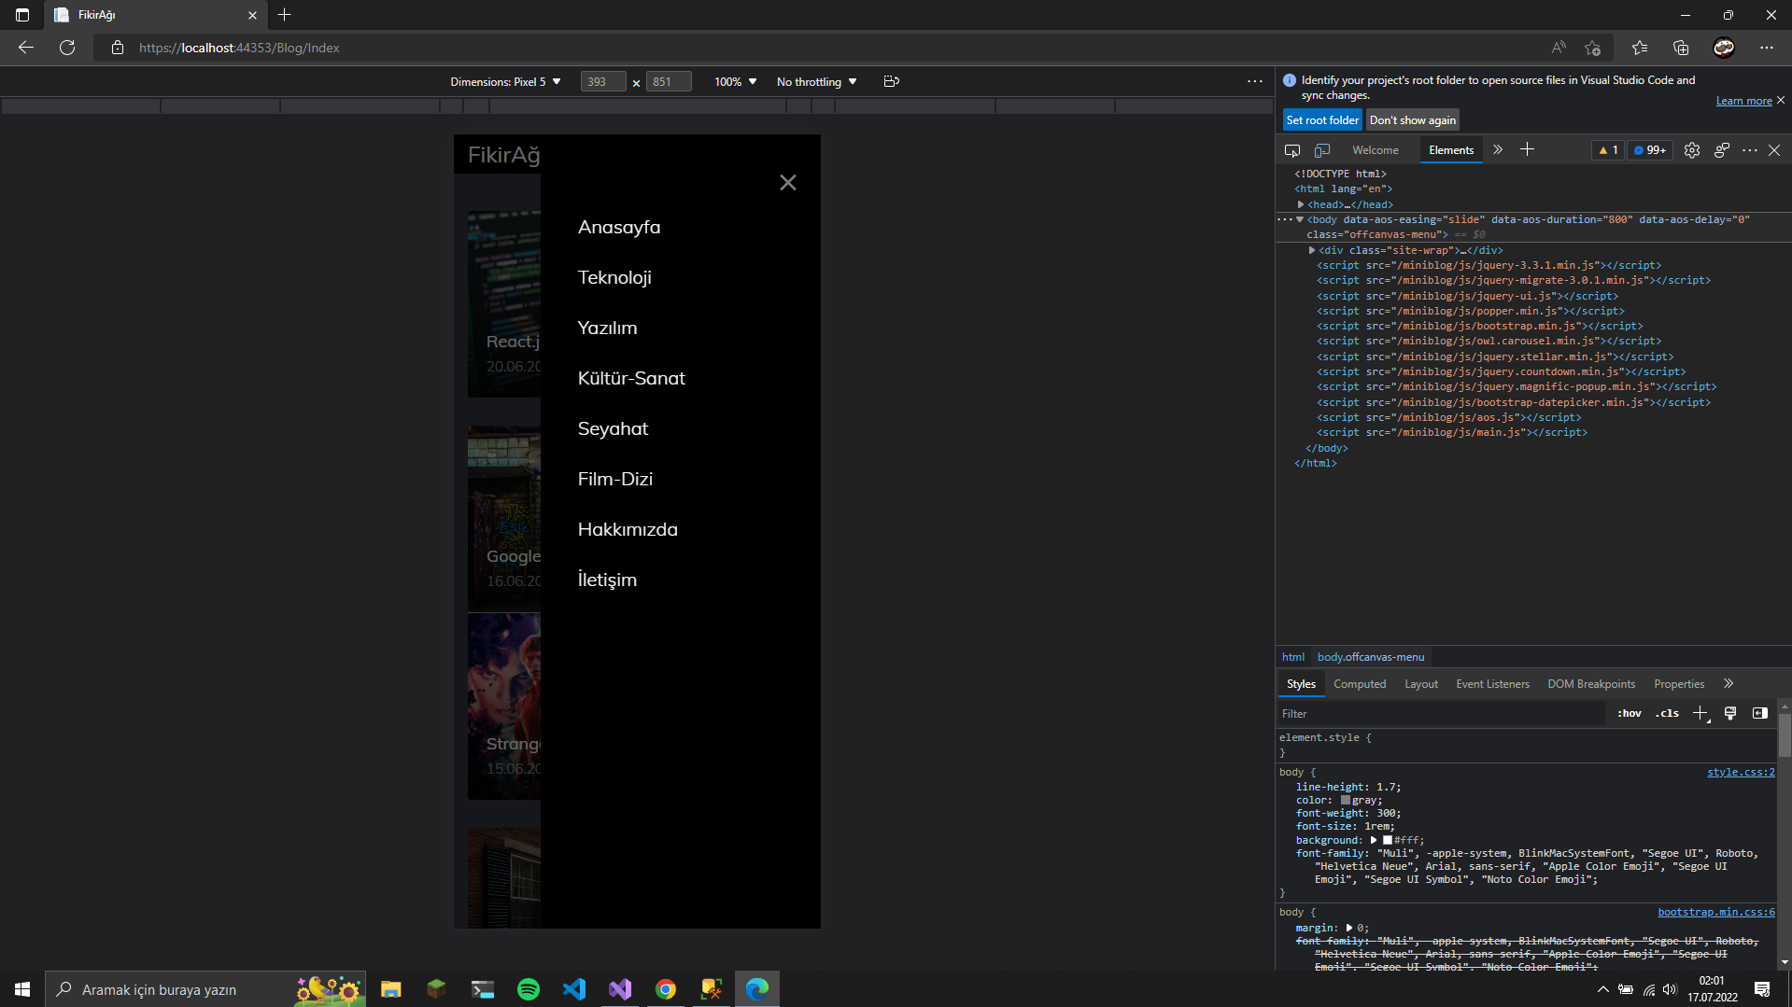The height and width of the screenshot is (1007, 1792).
Task: Open the browser favorites star icon
Action: 1640,48
